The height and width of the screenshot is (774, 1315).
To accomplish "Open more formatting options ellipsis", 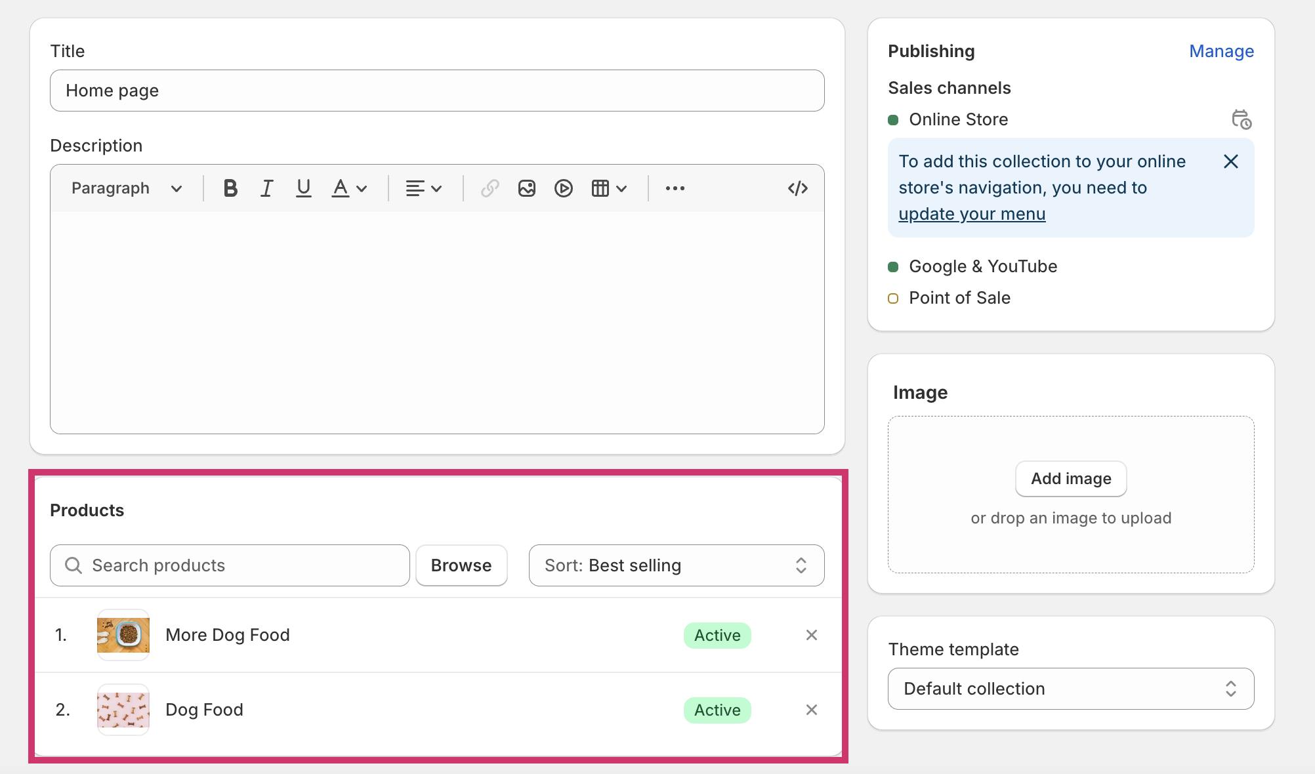I will coord(675,188).
